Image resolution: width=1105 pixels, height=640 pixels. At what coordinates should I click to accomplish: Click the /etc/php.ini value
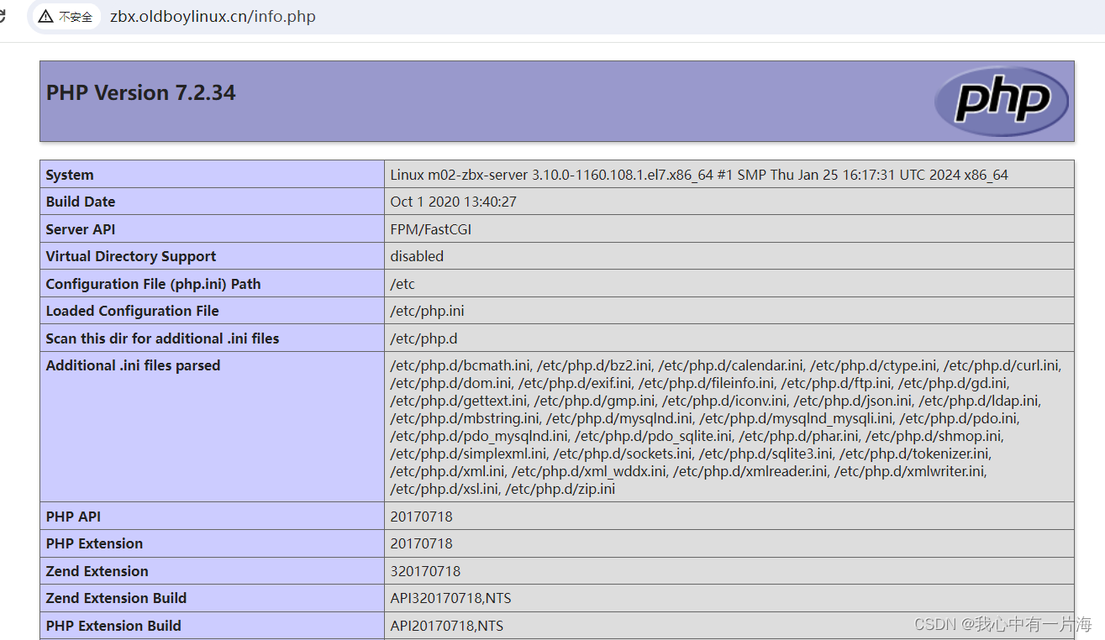click(x=427, y=311)
